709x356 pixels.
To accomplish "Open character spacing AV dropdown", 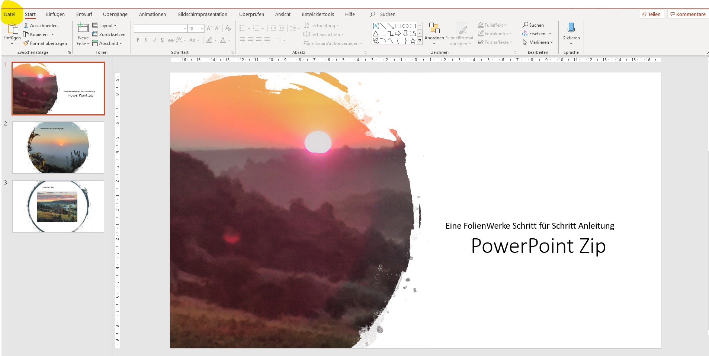I will pyautogui.click(x=181, y=40).
